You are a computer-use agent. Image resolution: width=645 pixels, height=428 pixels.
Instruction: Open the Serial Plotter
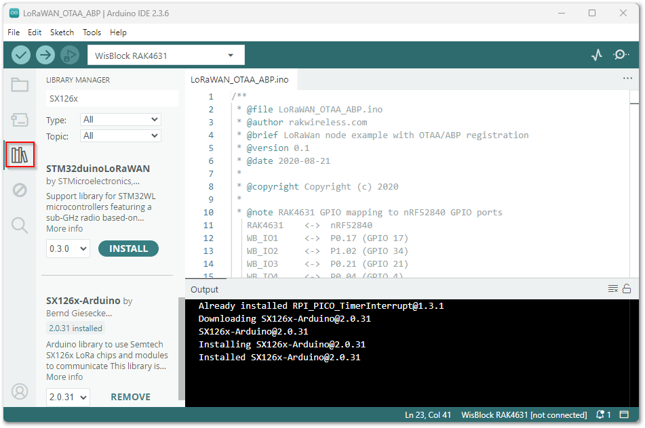click(595, 55)
